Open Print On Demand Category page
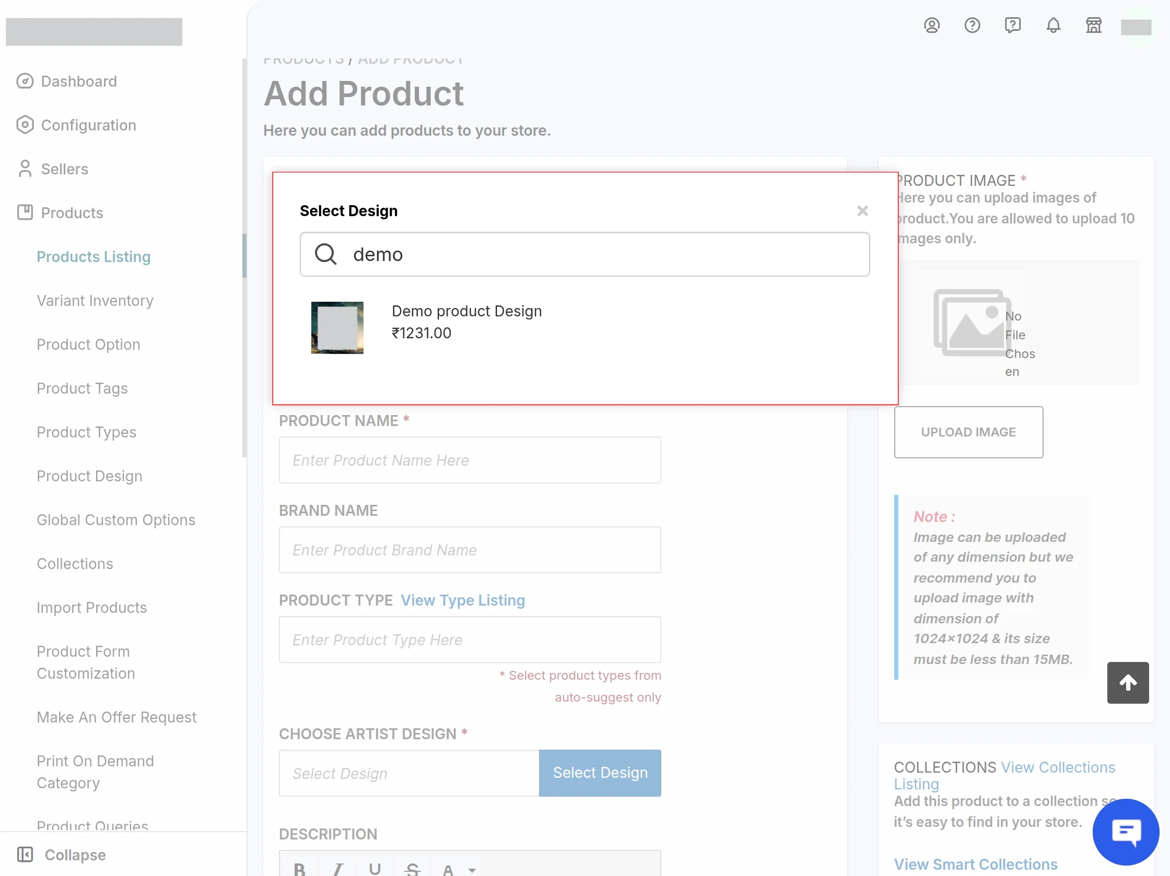The width and height of the screenshot is (1170, 876). pos(95,772)
